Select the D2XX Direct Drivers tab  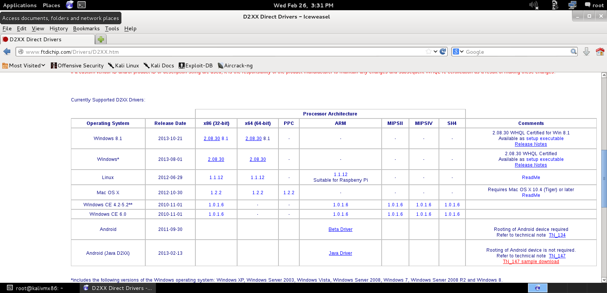click(x=48, y=39)
